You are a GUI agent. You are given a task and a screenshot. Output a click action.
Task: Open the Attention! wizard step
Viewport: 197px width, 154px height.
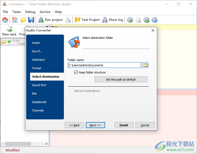click(39, 60)
